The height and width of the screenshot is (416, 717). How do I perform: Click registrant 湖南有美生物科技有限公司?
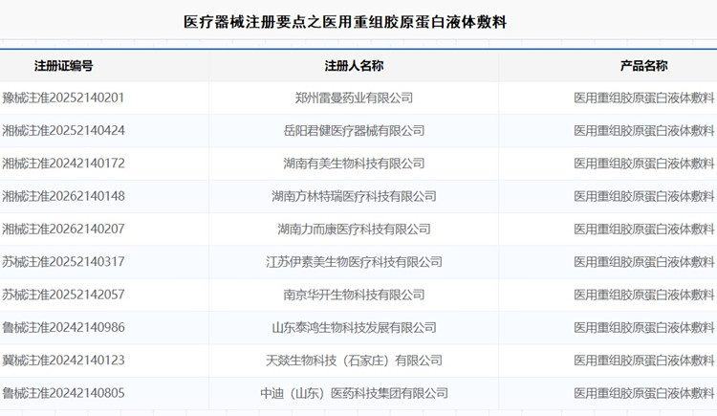coord(354,164)
